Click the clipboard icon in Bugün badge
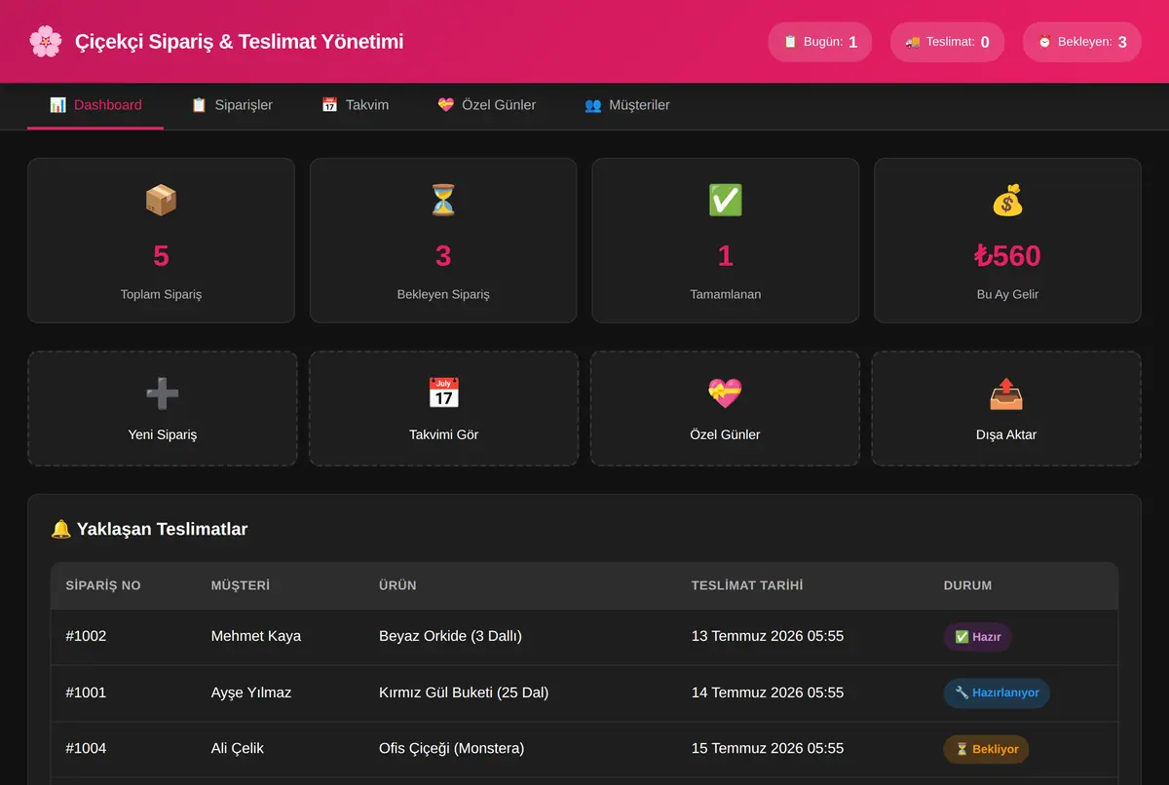 coord(790,42)
